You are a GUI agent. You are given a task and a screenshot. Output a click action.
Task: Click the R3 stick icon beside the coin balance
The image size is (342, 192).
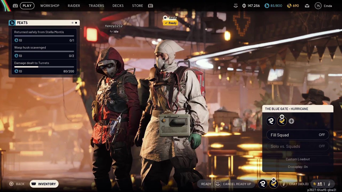(236, 6)
